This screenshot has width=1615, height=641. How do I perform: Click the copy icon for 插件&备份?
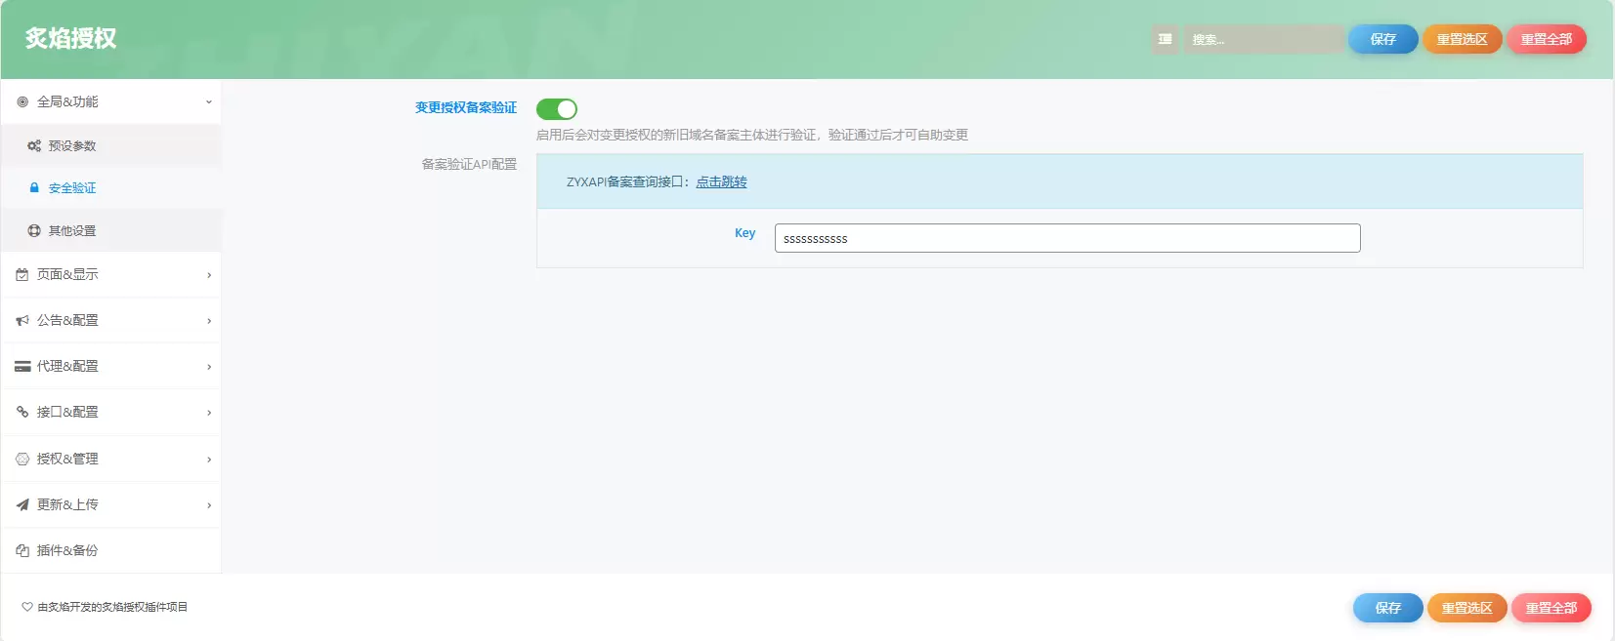coord(22,550)
